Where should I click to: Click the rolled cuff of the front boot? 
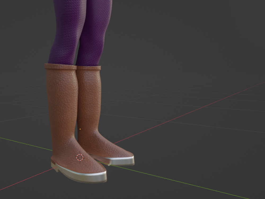(60, 67)
